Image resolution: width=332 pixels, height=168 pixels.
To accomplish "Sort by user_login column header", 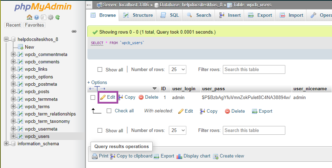I will [184, 89].
